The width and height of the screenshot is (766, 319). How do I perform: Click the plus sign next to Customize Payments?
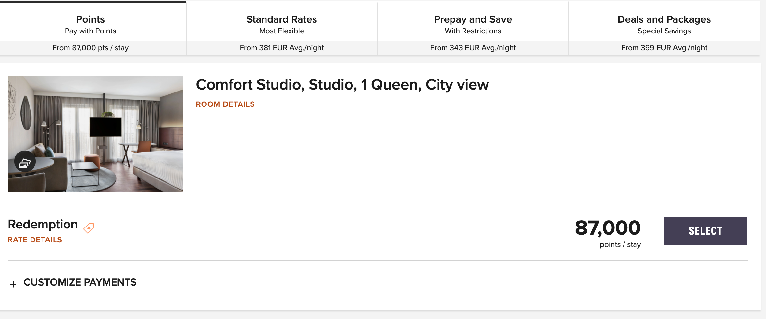(13, 283)
